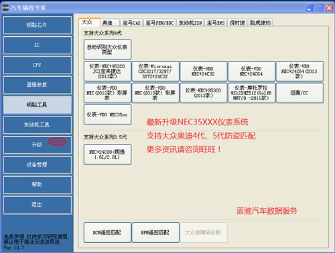The image size is (335, 253).
Task: Open 发动机工具 in the sidebar
Action: click(38, 124)
